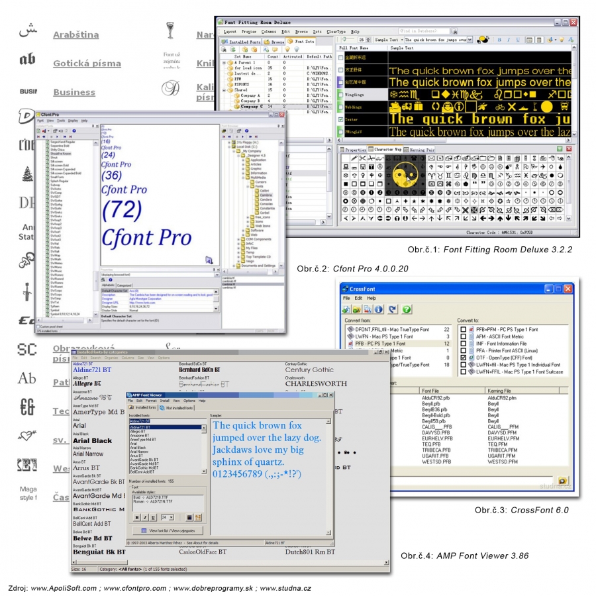Click Italic icon in Font Fitting Room toolbar
Viewport: 596px width, 596px height.
click(x=509, y=40)
